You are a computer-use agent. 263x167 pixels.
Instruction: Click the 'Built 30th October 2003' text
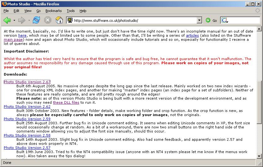[x=38, y=111]
